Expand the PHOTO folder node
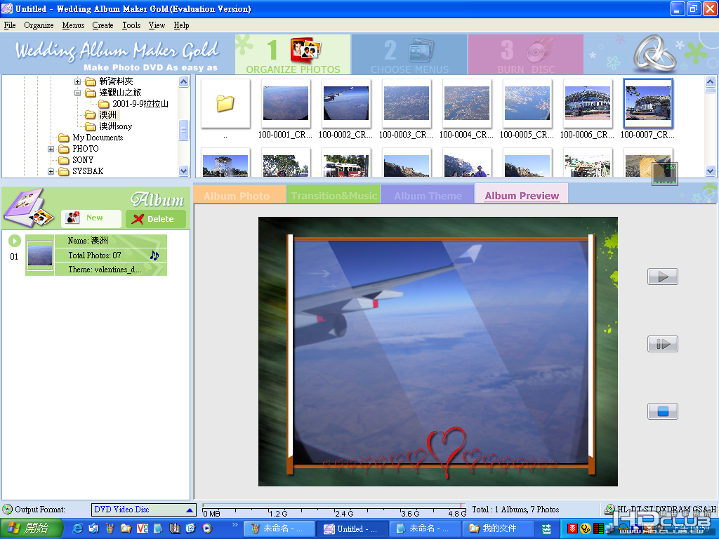 (51, 149)
